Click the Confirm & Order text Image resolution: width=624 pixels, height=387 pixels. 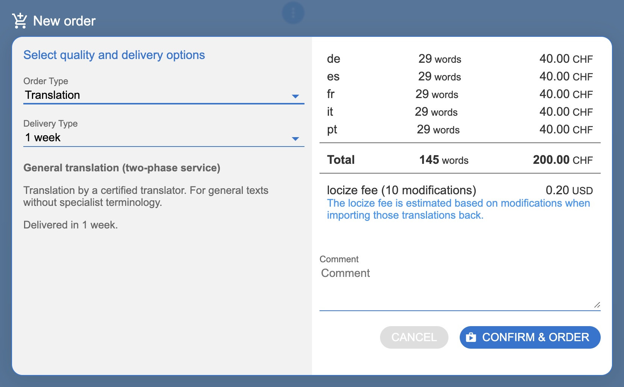pyautogui.click(x=535, y=337)
